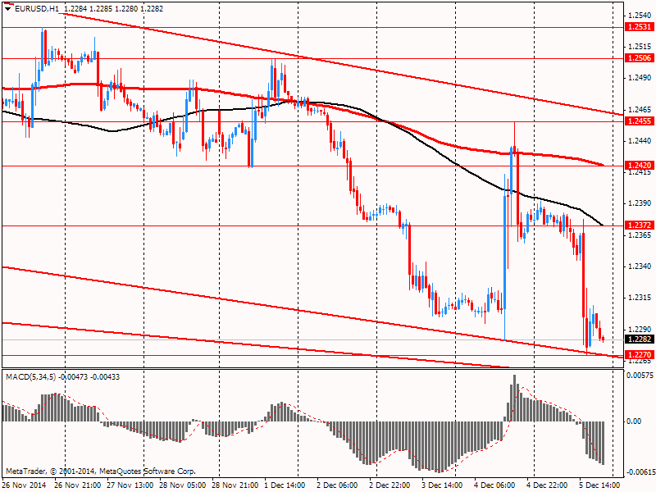Click the 3 Dec 14:00 time label
The width and height of the screenshot is (656, 492).
tap(443, 485)
